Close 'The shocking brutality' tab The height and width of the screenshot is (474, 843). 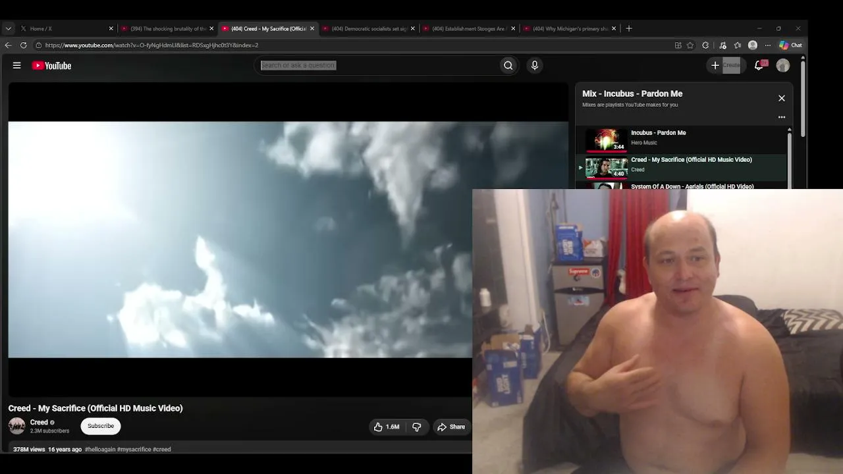point(211,29)
